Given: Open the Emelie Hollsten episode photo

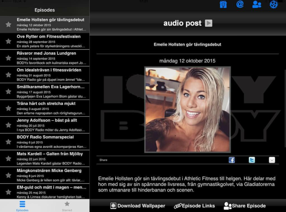Looking at the screenshot, I should (x=188, y=110).
